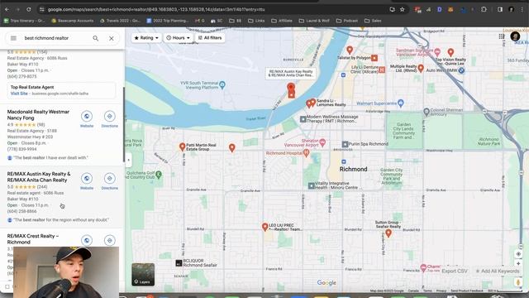Open the Google apps grid
529x298 pixels.
[502, 36]
